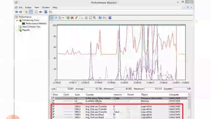Screen dimensions: 211x119
Task: Uncheck Show for Disk sec/Read D: row
Action: click(53, 114)
